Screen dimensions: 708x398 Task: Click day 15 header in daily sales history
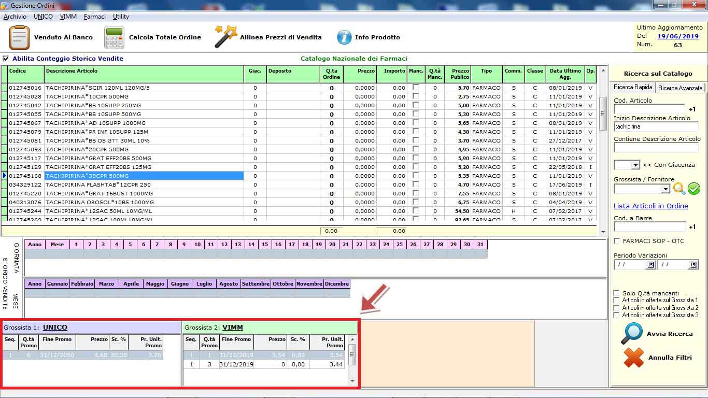(x=265, y=244)
